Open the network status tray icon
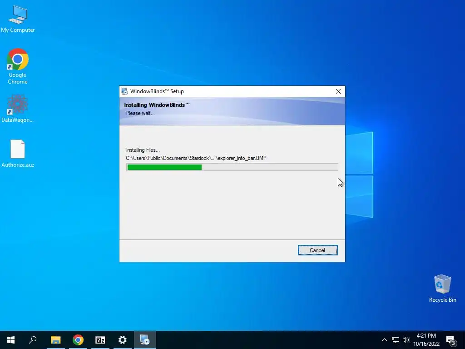Viewport: 465px width, 349px height. tap(396, 340)
